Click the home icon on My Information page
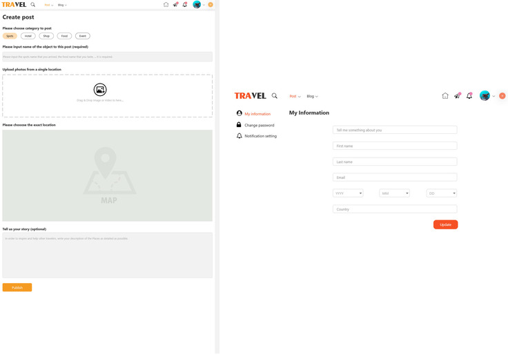The width and height of the screenshot is (508, 355). [x=445, y=96]
